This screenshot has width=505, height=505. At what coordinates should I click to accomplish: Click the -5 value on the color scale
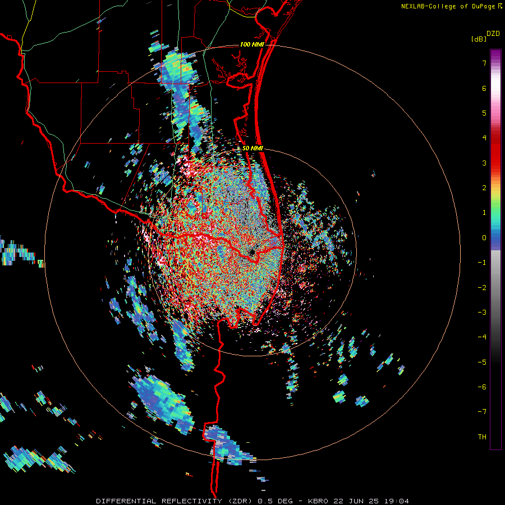point(482,362)
